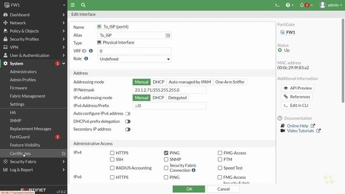Click the Security Fabric Connection info icon
This screenshot has height=194, width=345.
click(x=194, y=170)
